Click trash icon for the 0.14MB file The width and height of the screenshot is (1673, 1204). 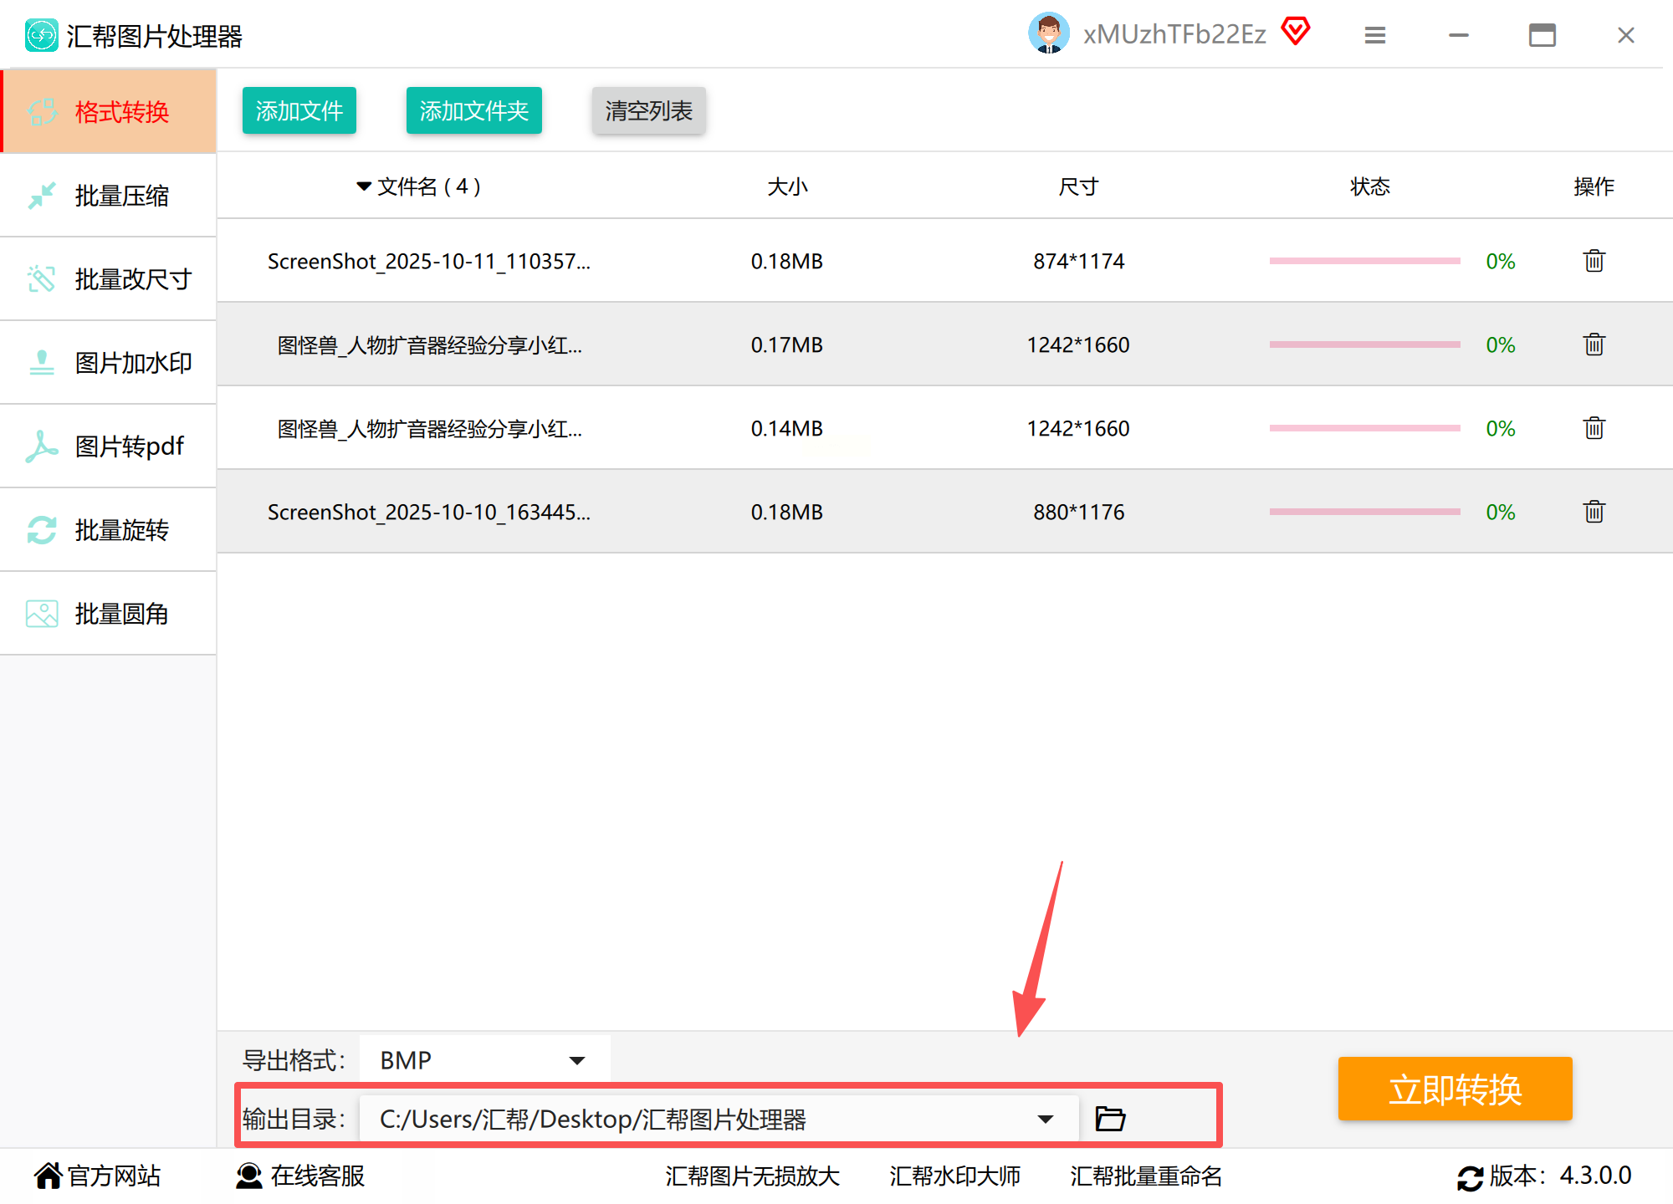[x=1594, y=428]
